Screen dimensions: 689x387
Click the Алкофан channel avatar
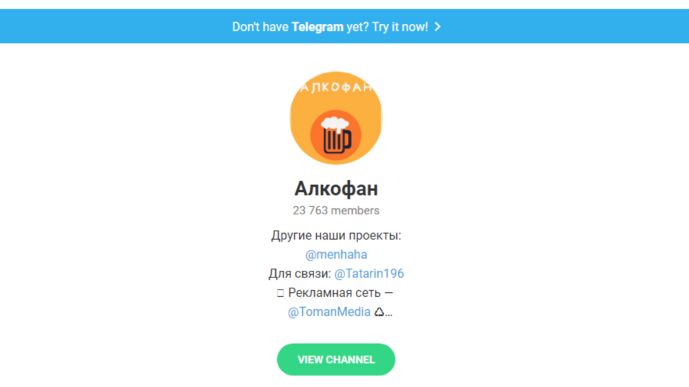pyautogui.click(x=336, y=118)
